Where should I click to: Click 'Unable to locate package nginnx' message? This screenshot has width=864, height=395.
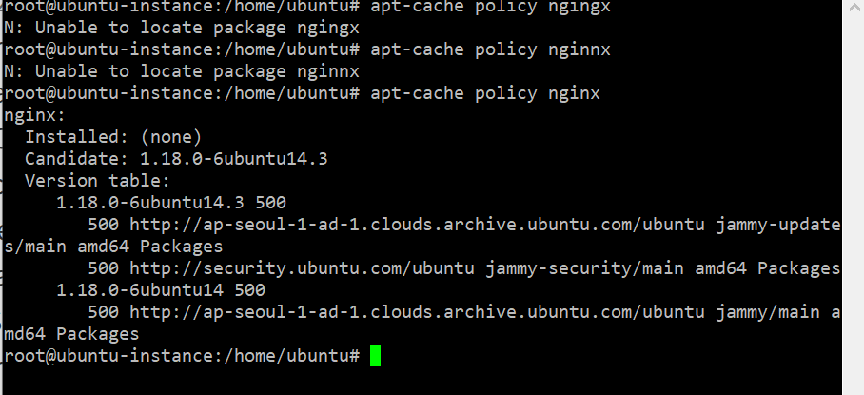point(197,71)
